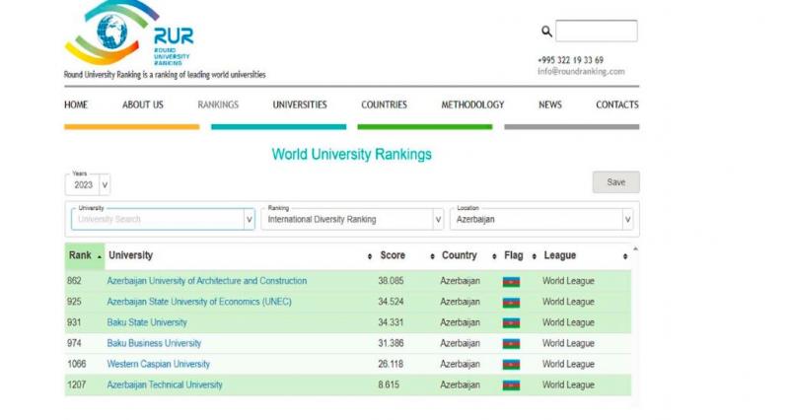Screen dimensions: 789x420
Task: Click Azerbaijan flag in rank 862 row
Action: [x=511, y=282]
